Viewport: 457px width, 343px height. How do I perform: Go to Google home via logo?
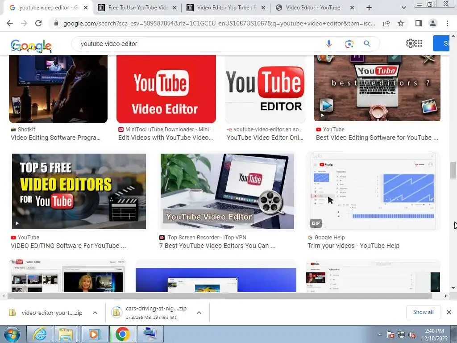(x=31, y=46)
